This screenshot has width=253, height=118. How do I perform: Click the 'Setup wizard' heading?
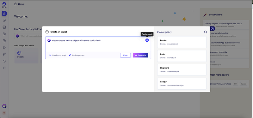pyautogui.click(x=215, y=15)
